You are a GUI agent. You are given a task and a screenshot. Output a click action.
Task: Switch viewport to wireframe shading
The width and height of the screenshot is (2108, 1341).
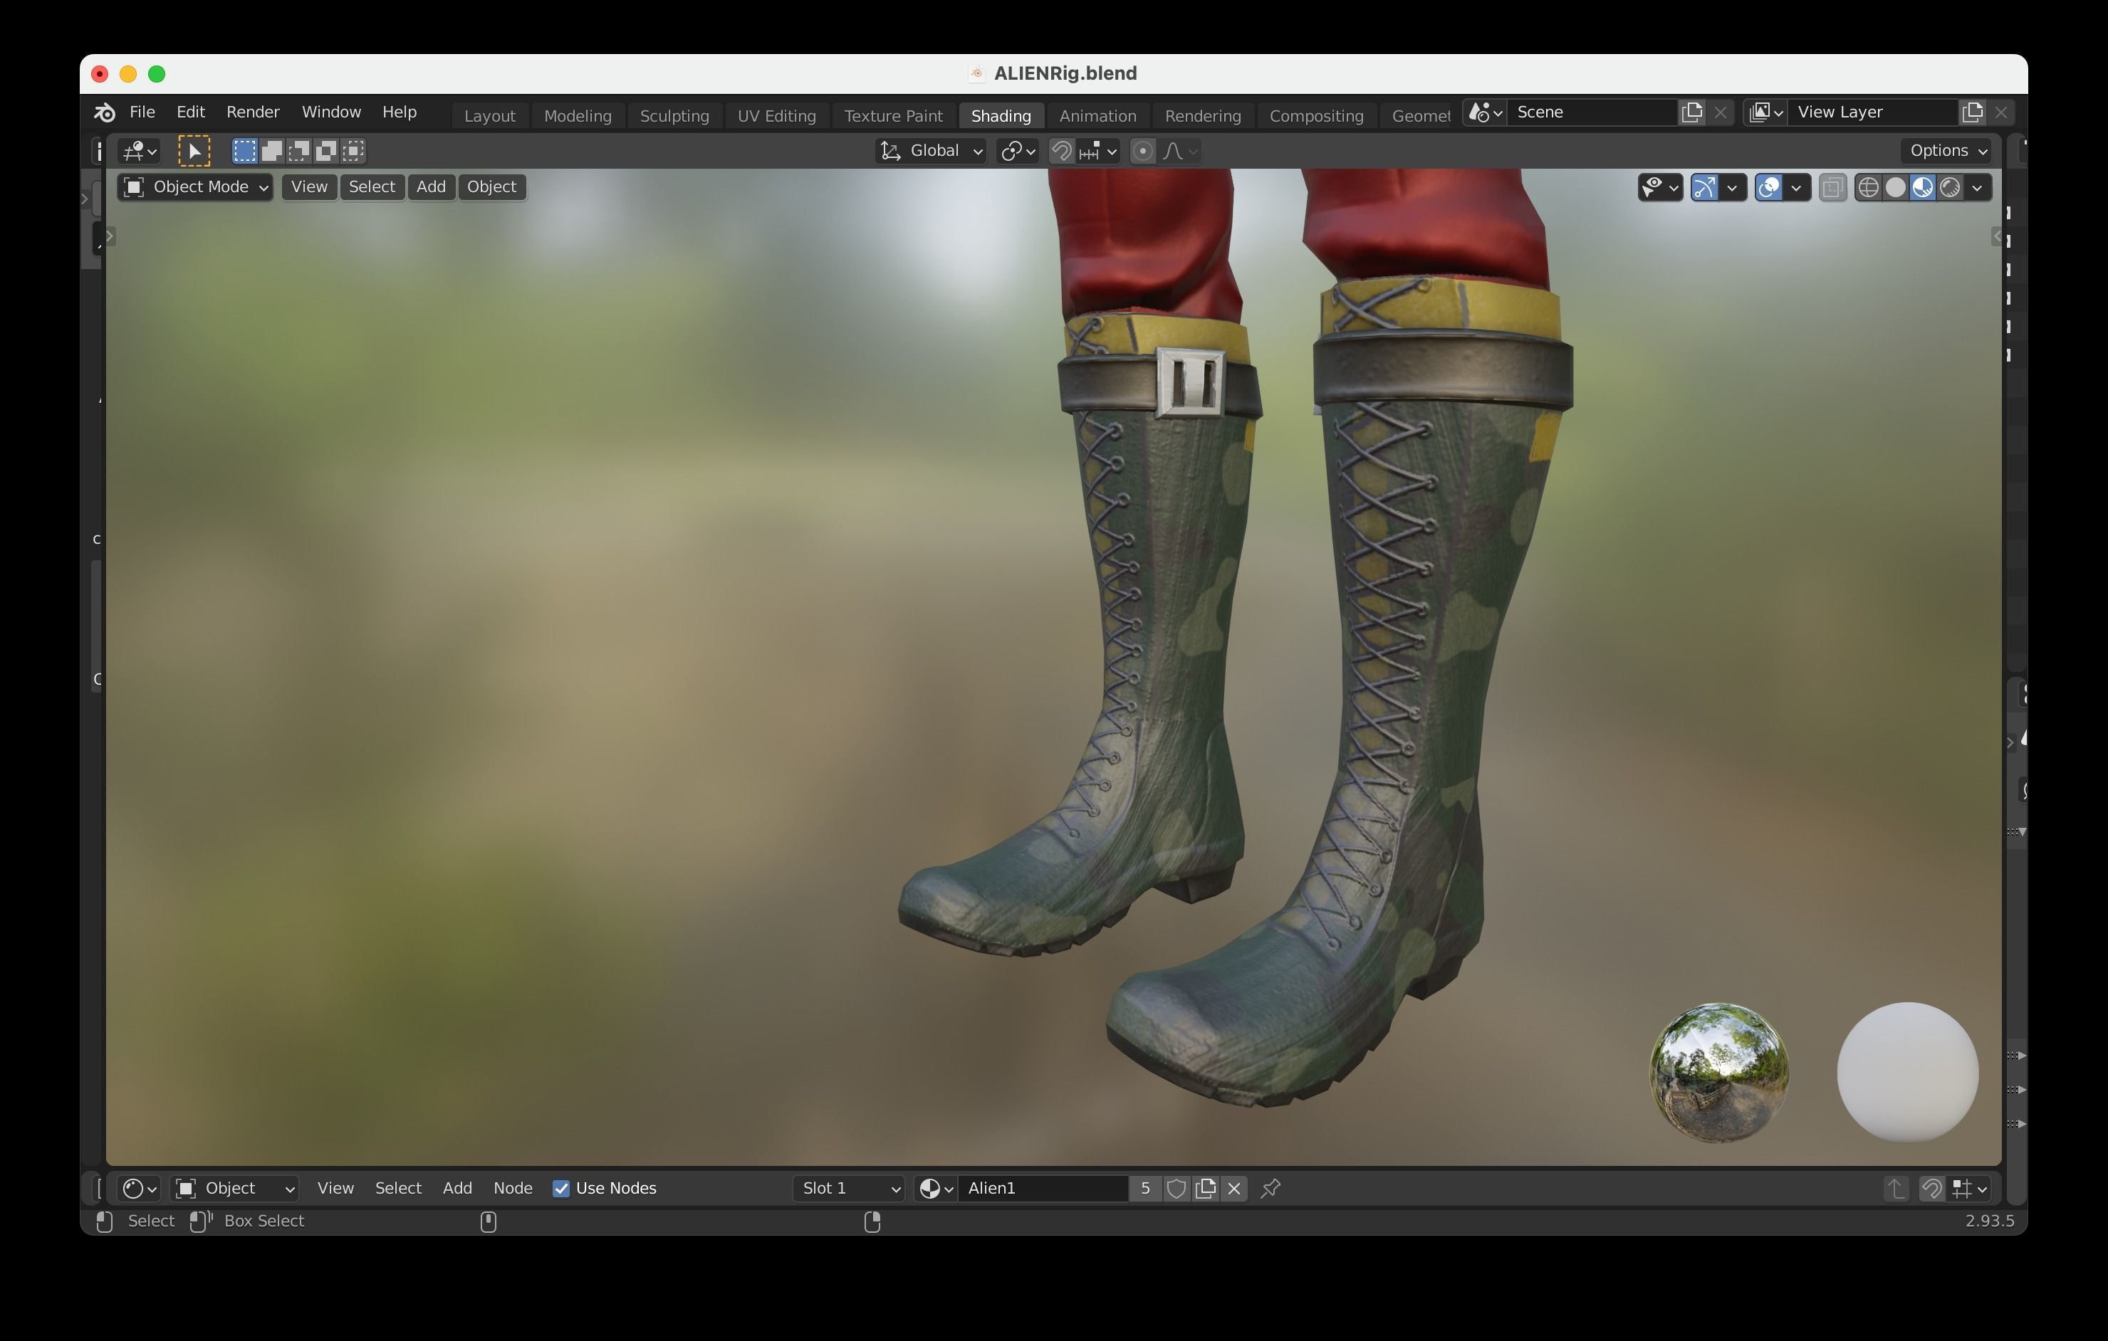(1867, 187)
